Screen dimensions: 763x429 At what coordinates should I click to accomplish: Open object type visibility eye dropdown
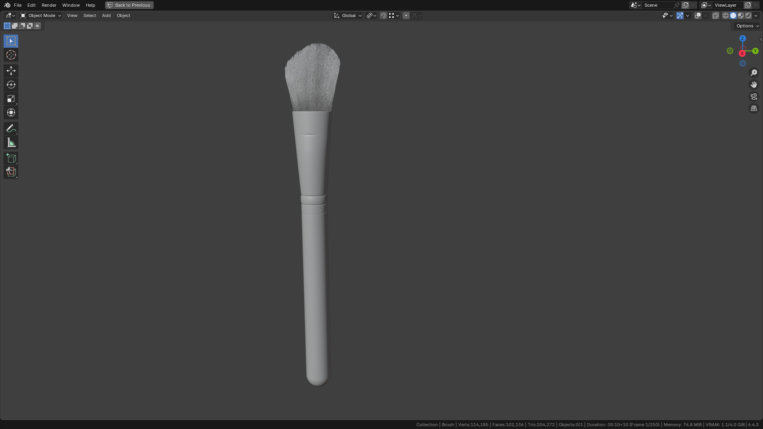coord(667,15)
